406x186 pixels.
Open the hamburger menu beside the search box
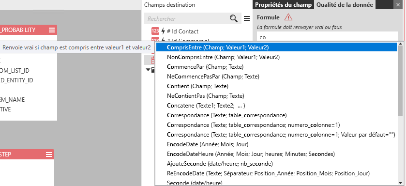click(x=247, y=18)
